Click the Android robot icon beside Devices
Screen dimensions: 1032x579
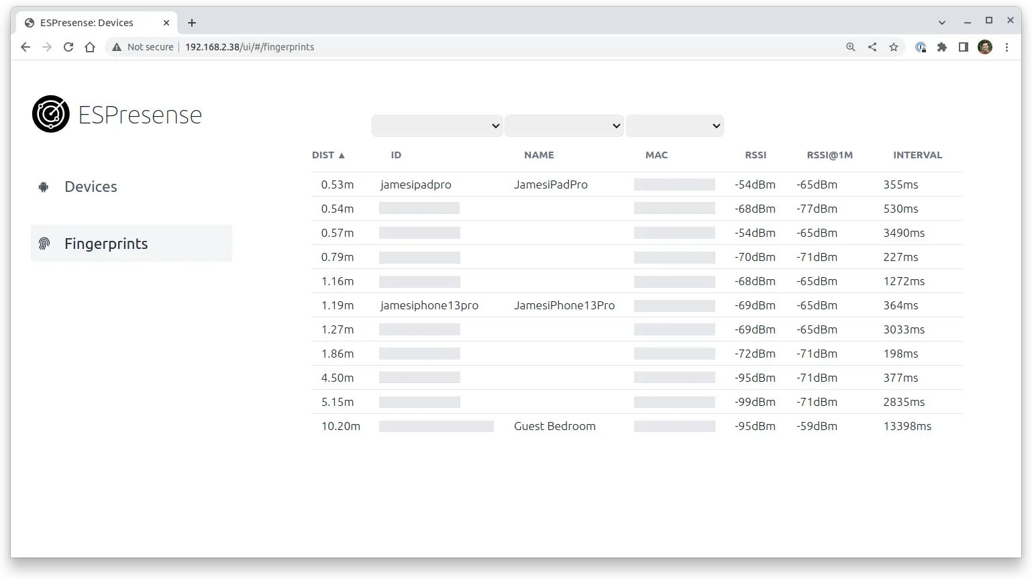(44, 187)
